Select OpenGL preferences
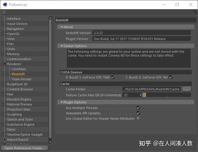198x152 pixels. pyautogui.click(x=14, y=34)
